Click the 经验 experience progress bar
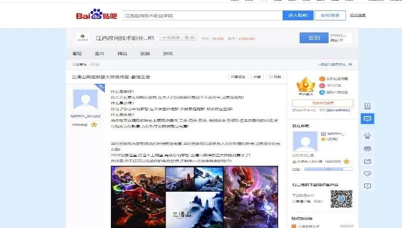Image resolution: width=402 pixels, height=228 pixels. click(x=328, y=169)
